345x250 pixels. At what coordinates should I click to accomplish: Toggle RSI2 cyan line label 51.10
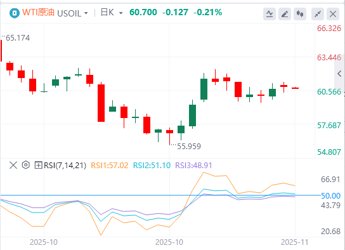152,165
